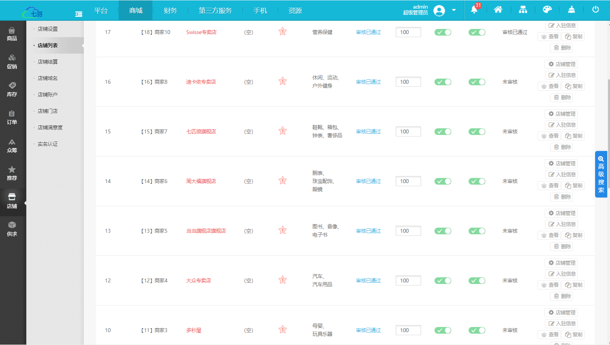Click the star rating icon for 周大福旗舰店
The image size is (610, 345).
(x=282, y=181)
